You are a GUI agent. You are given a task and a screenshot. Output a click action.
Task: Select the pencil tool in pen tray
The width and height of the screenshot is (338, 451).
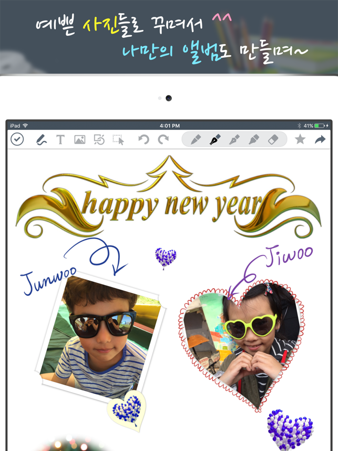click(x=196, y=139)
